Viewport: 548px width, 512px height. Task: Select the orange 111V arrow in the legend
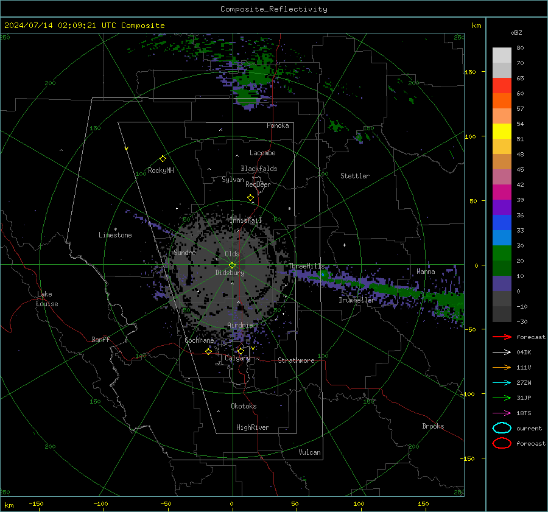(x=502, y=367)
